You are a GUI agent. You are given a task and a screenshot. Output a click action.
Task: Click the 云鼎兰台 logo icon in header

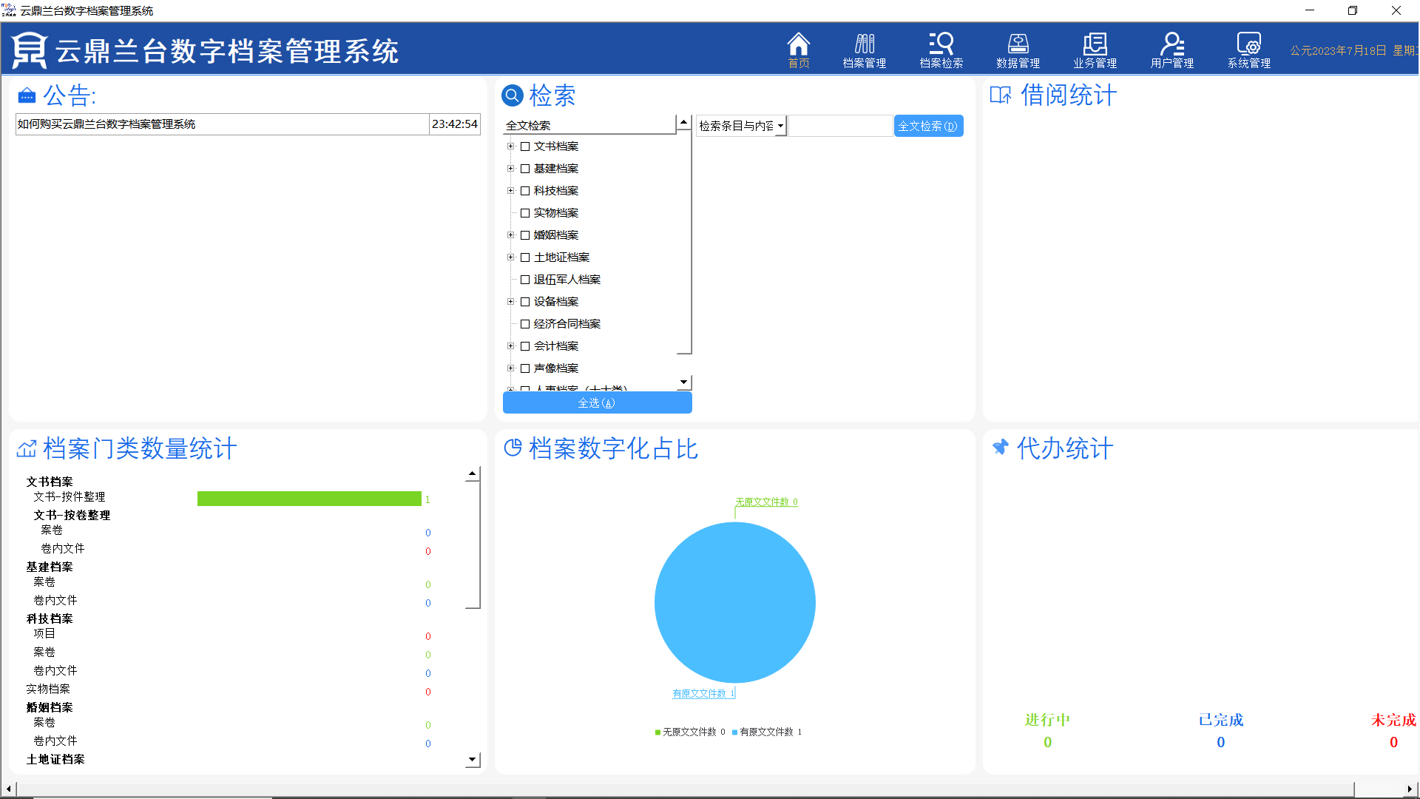pos(30,50)
